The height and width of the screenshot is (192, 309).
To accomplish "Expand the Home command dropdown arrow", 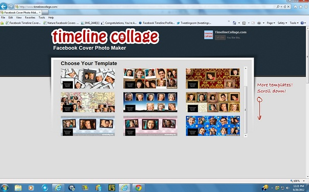I will coord(239,23).
